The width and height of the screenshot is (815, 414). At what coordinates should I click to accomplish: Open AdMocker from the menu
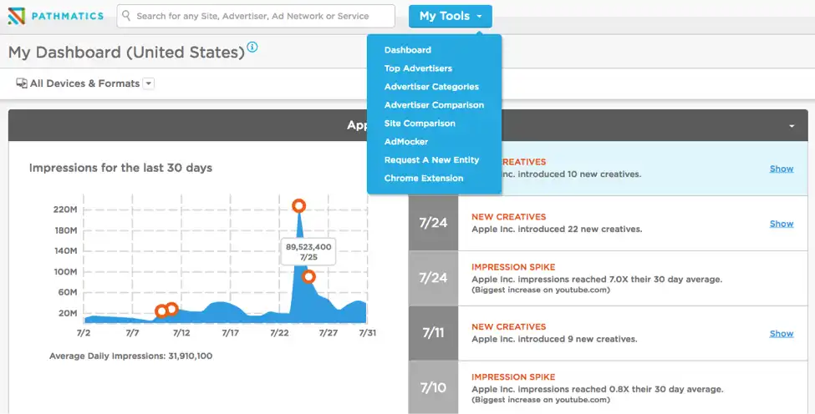[x=406, y=142]
